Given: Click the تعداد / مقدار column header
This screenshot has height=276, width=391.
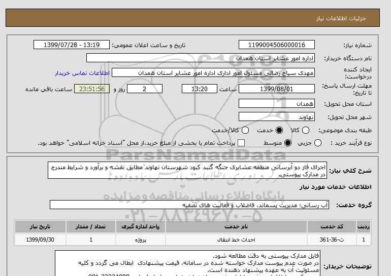Looking at the screenshot, I should [x=91, y=226].
